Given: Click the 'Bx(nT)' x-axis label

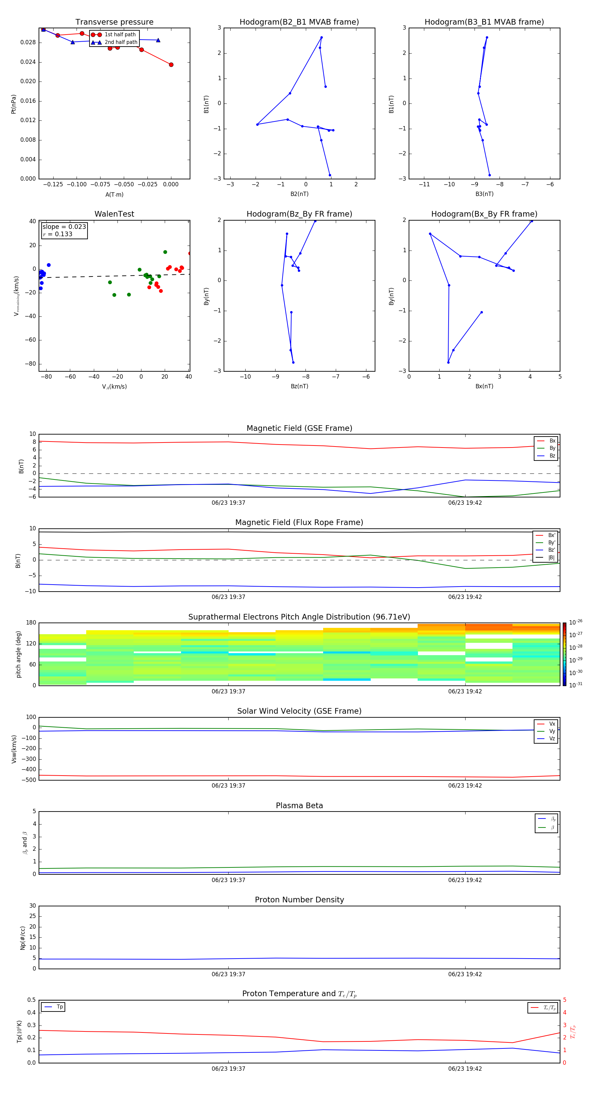Looking at the screenshot, I should (484, 386).
